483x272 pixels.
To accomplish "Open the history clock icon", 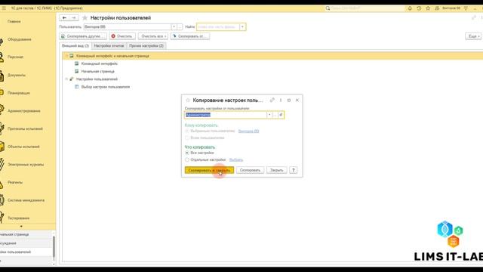I will point(419,8).
